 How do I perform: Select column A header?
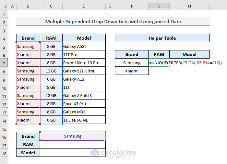tap(12, 6)
